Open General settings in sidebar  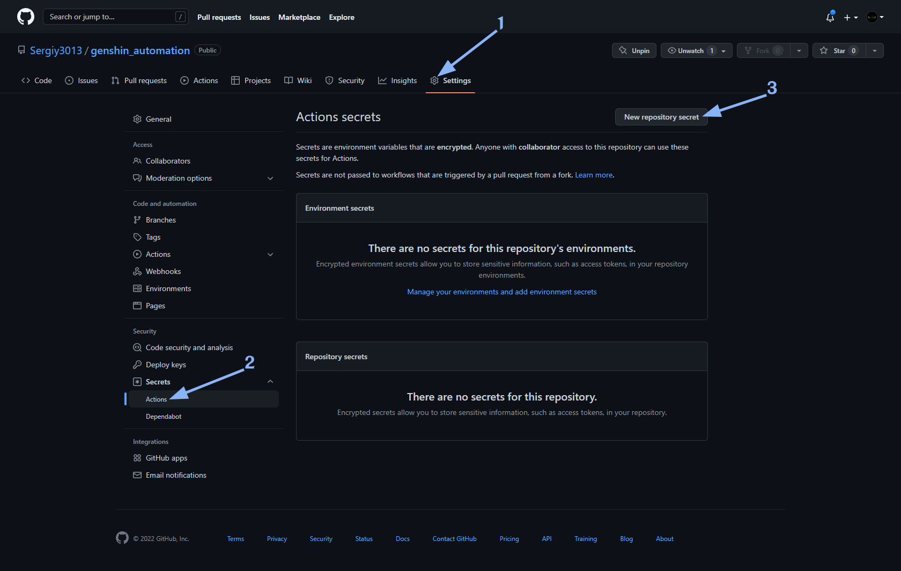[204, 119]
